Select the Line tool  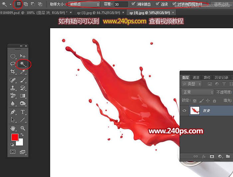(23, 120)
